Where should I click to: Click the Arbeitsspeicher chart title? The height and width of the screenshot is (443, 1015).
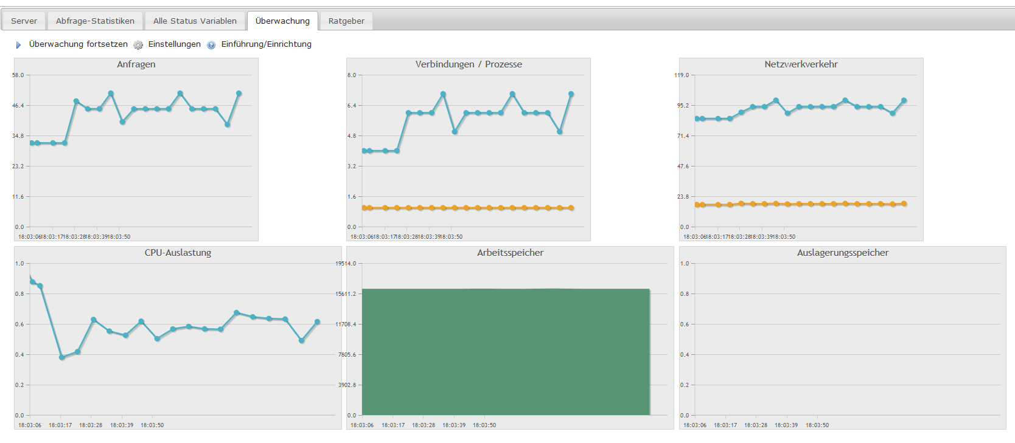511,253
